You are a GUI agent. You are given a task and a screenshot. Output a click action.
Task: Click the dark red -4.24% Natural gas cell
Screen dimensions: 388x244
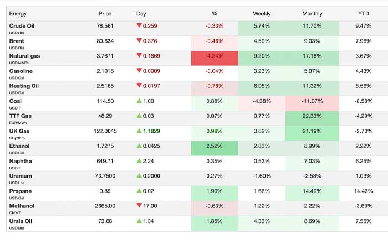[214, 56]
